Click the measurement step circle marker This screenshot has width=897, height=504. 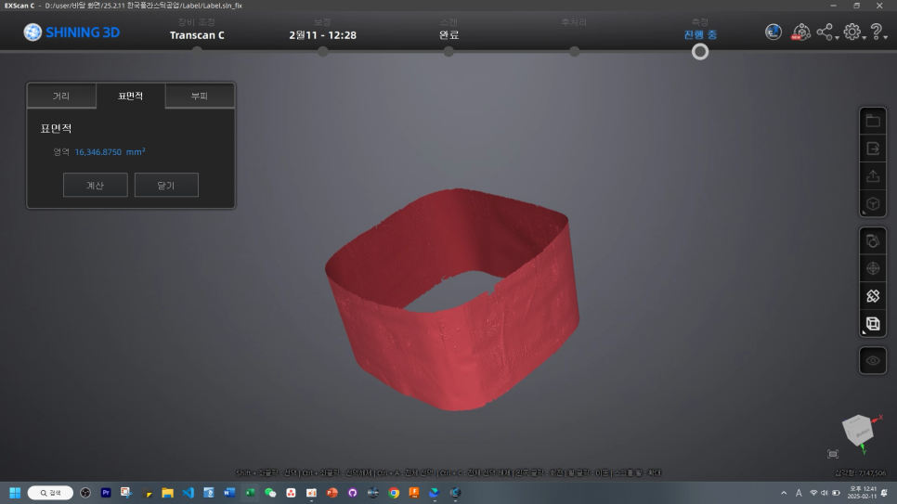point(700,52)
